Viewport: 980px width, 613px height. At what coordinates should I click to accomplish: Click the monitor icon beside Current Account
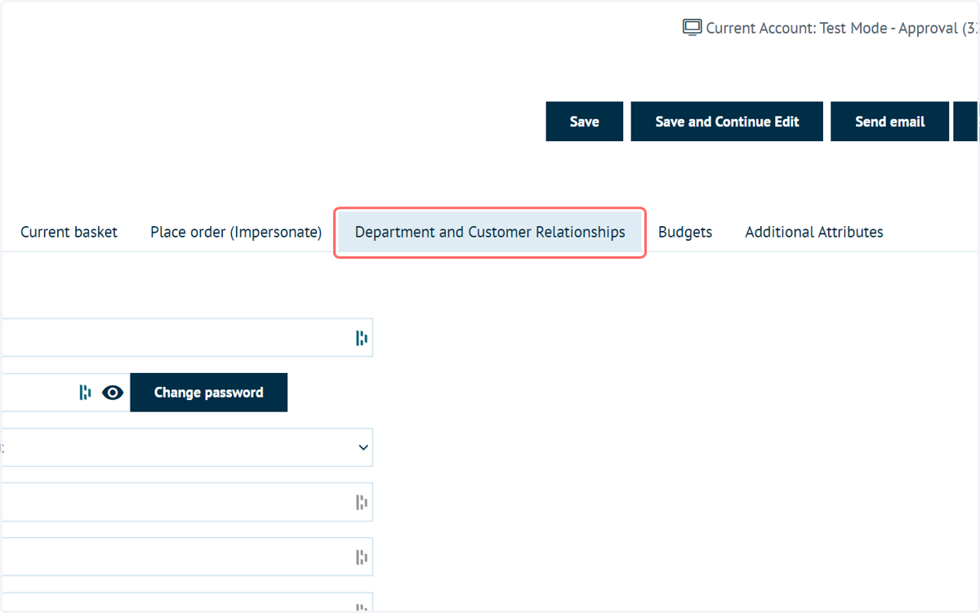[692, 28]
